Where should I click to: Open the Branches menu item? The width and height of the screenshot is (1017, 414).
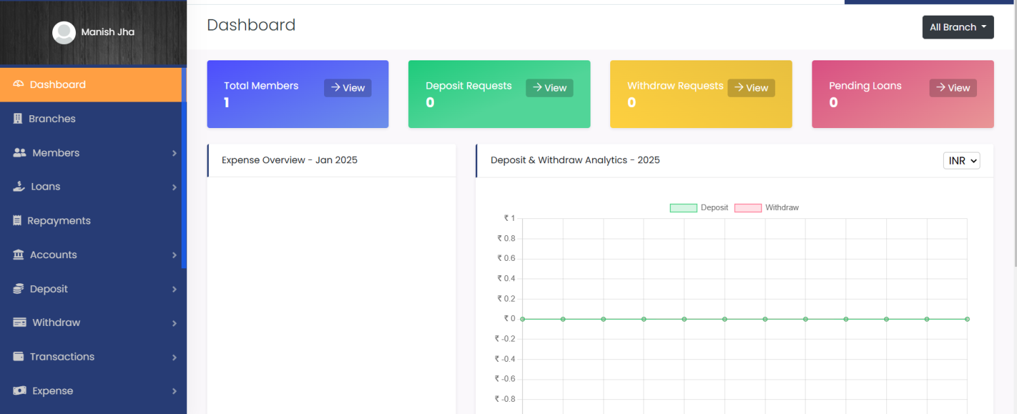[x=52, y=119]
